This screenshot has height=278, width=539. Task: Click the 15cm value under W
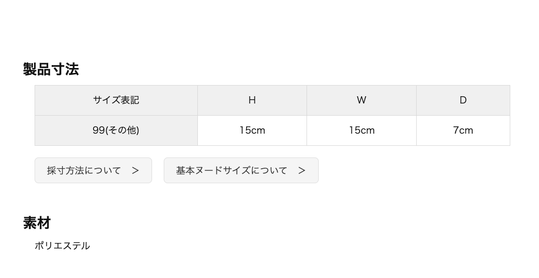[x=361, y=131]
